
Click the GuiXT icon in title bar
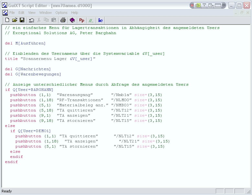4,5
